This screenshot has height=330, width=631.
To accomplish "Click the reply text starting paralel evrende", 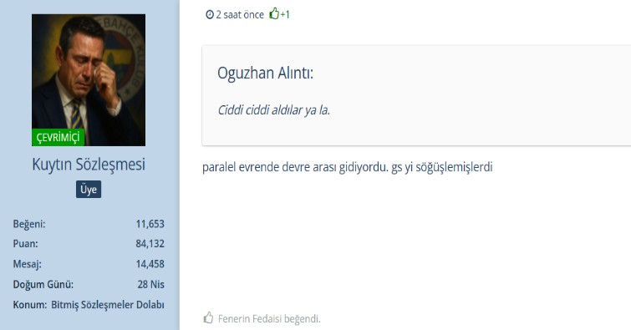I will tap(348, 167).
